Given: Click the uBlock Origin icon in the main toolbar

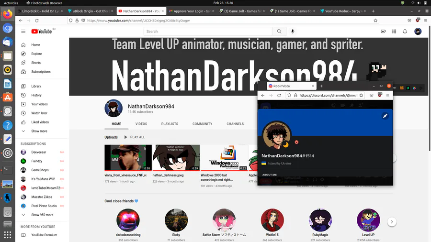Looking at the screenshot, I should pos(418,20).
